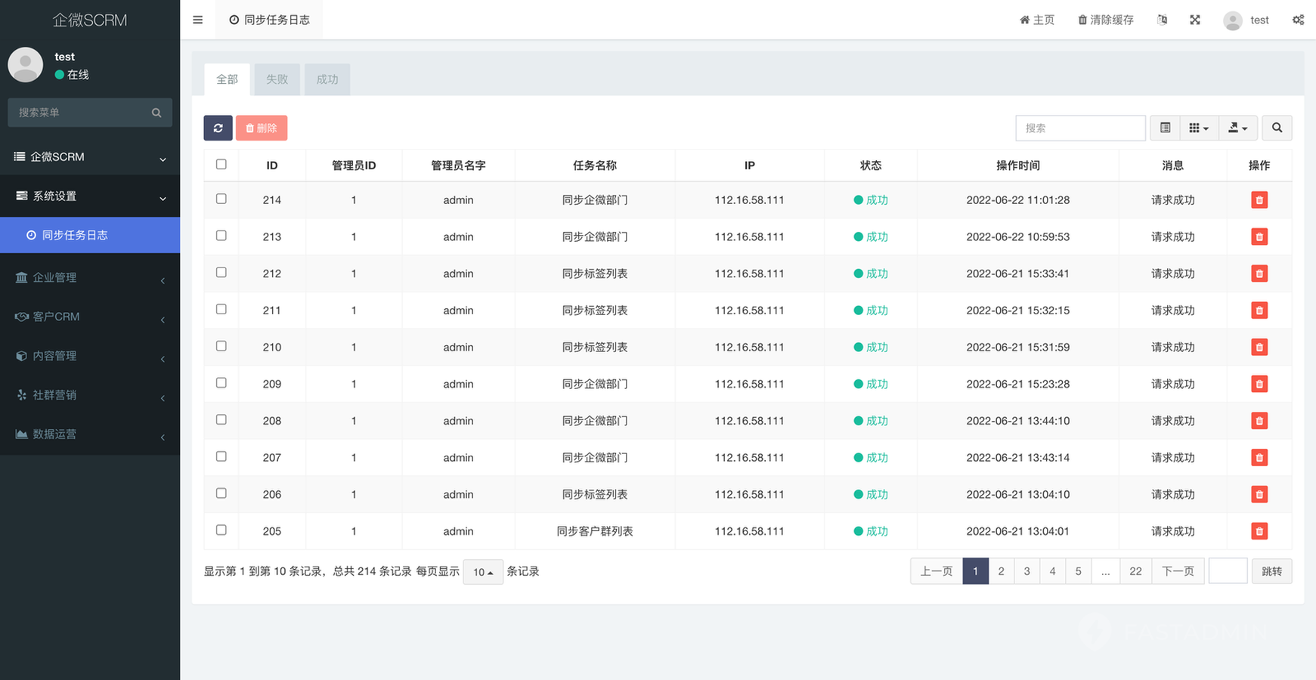The image size is (1316, 680).
Task: Click the language switch icon
Action: [x=1163, y=20]
